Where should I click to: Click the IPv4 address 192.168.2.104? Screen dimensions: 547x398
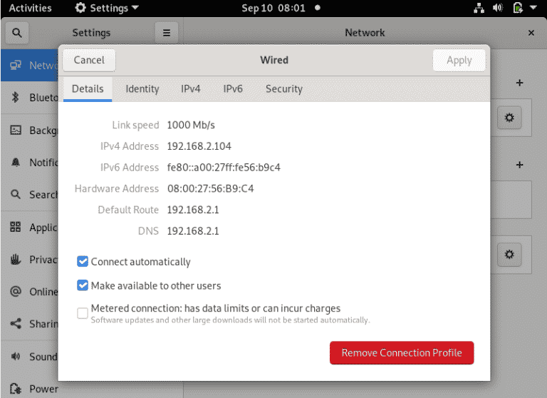(x=199, y=146)
